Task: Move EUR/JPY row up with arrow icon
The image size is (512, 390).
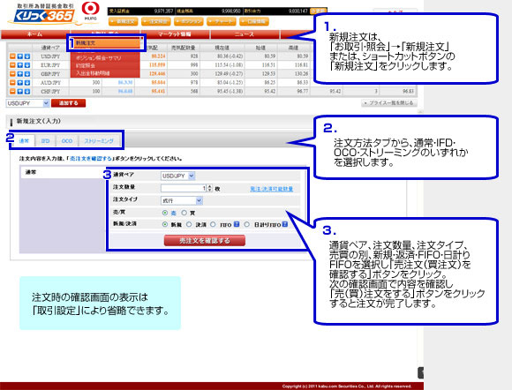Action: (x=20, y=65)
